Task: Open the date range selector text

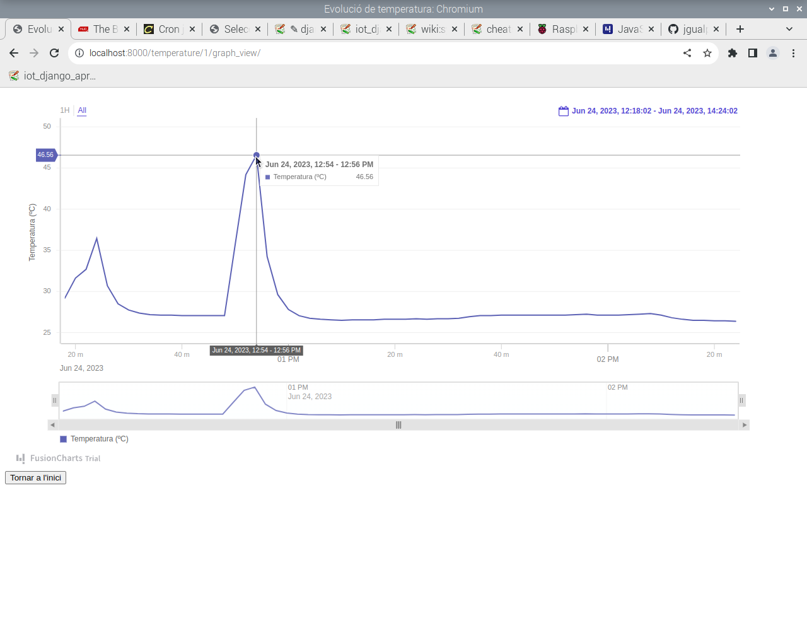Action: pyautogui.click(x=654, y=111)
